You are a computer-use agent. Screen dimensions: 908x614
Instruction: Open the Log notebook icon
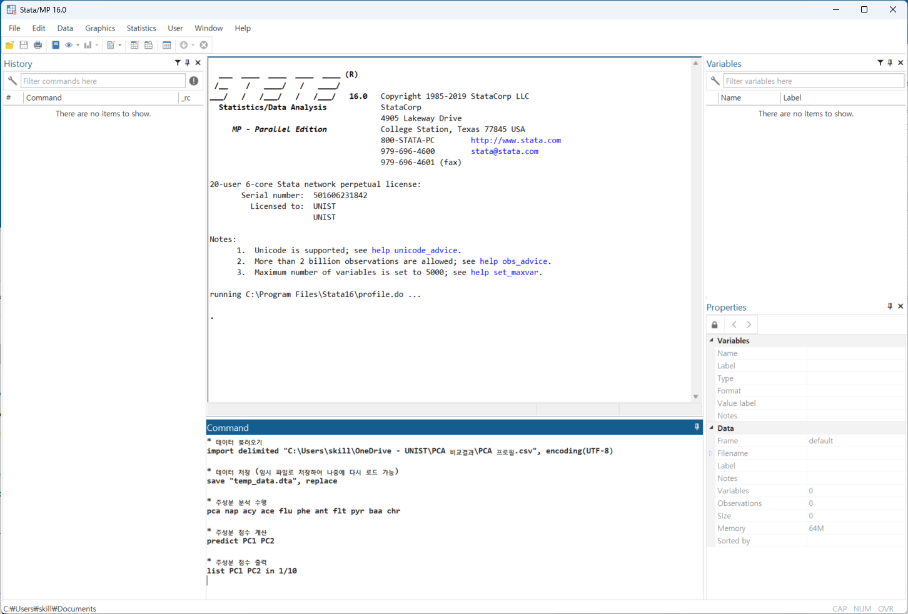tap(55, 45)
